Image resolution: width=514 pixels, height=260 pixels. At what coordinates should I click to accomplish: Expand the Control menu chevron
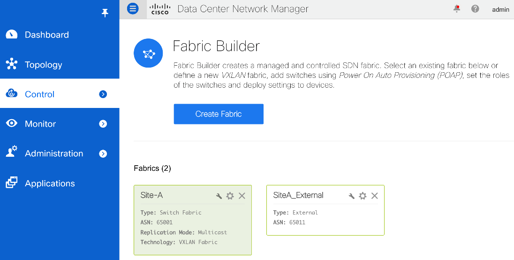coord(103,94)
